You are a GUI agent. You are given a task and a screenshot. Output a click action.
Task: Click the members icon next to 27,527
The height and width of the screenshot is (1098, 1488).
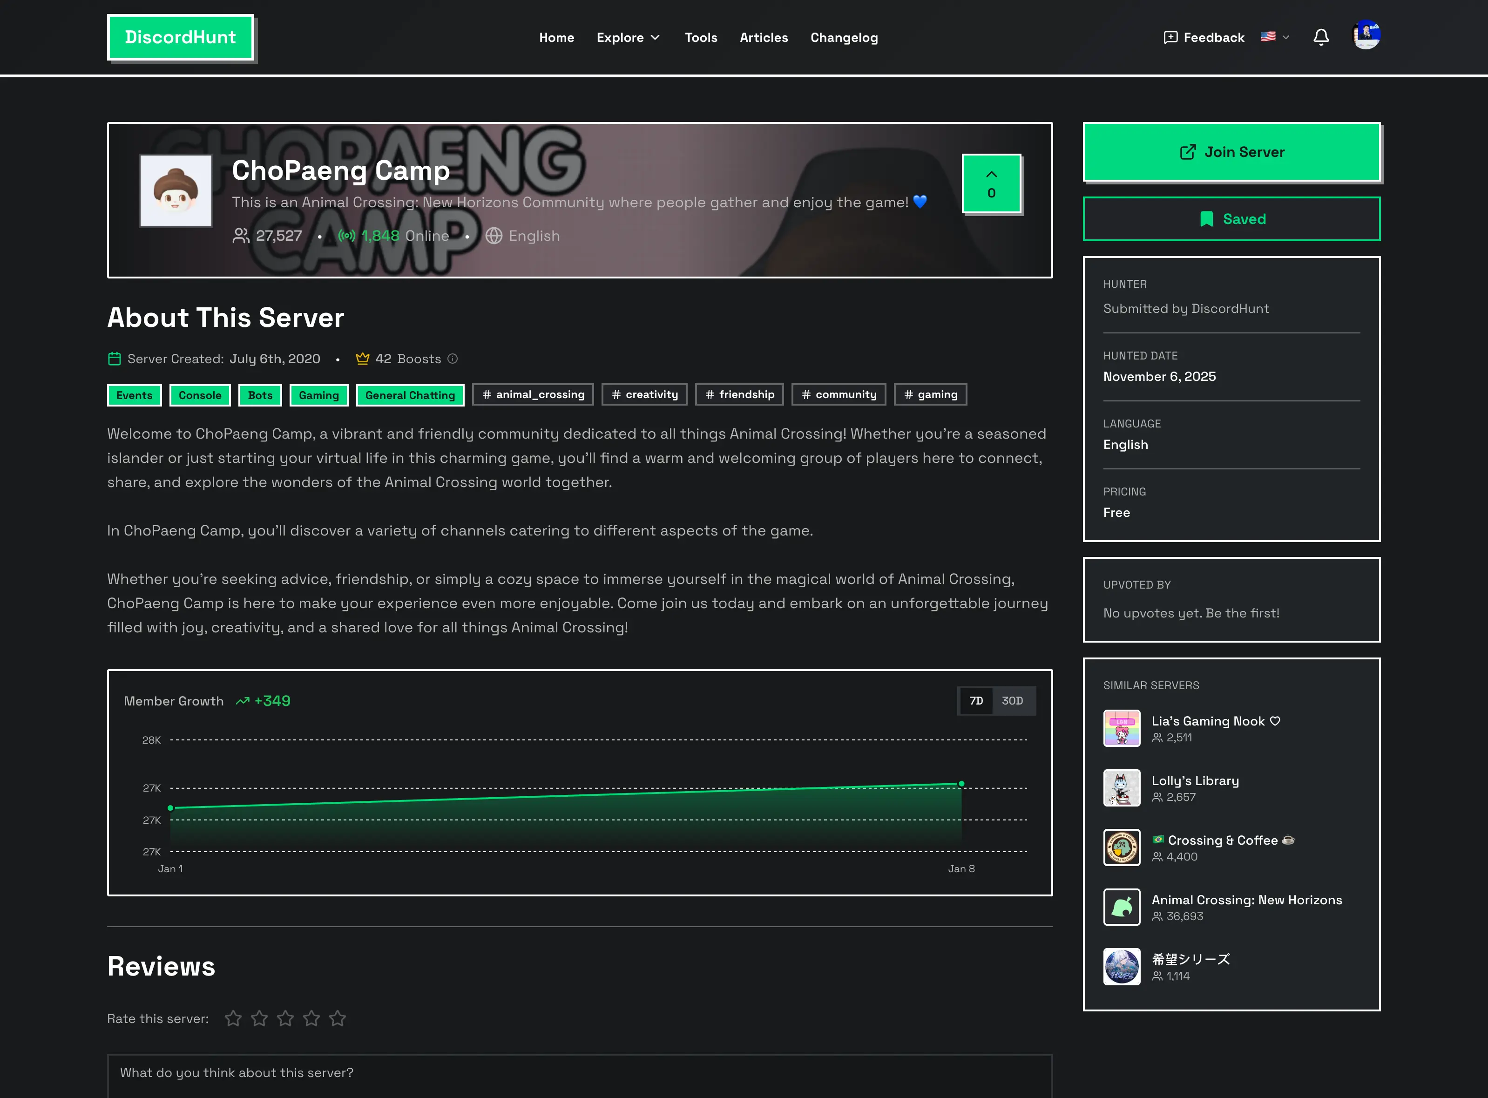click(241, 235)
